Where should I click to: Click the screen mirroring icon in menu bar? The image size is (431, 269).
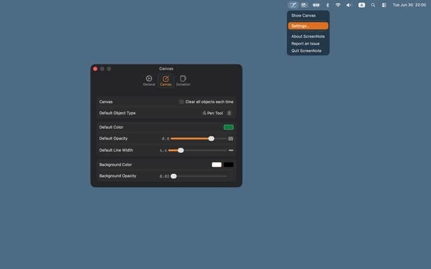tap(304, 5)
